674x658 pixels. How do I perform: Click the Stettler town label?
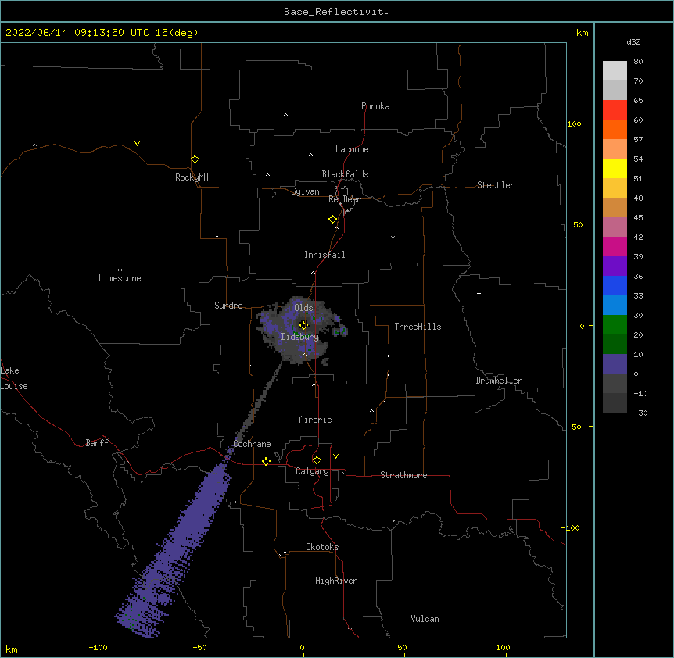tap(496, 185)
